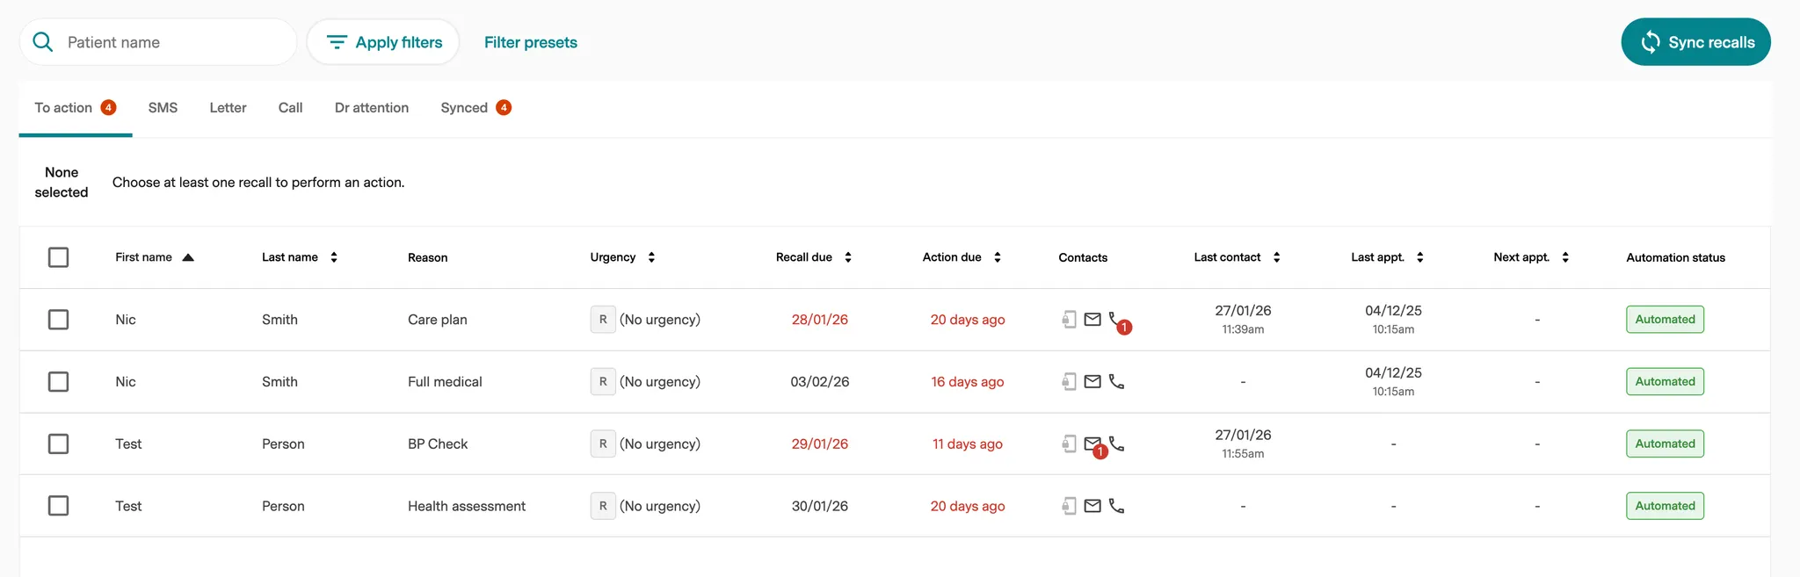Click the phone icon in Care plan row
The width and height of the screenshot is (1800, 577).
coord(1115,319)
